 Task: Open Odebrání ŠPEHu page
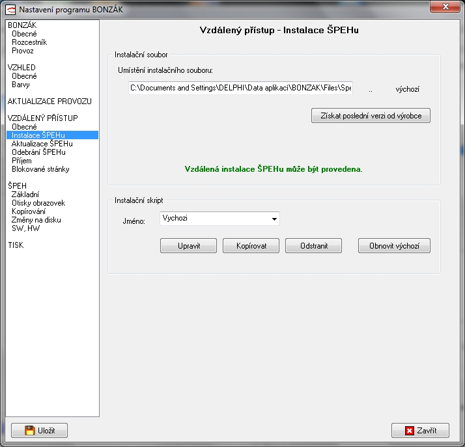tap(38, 152)
